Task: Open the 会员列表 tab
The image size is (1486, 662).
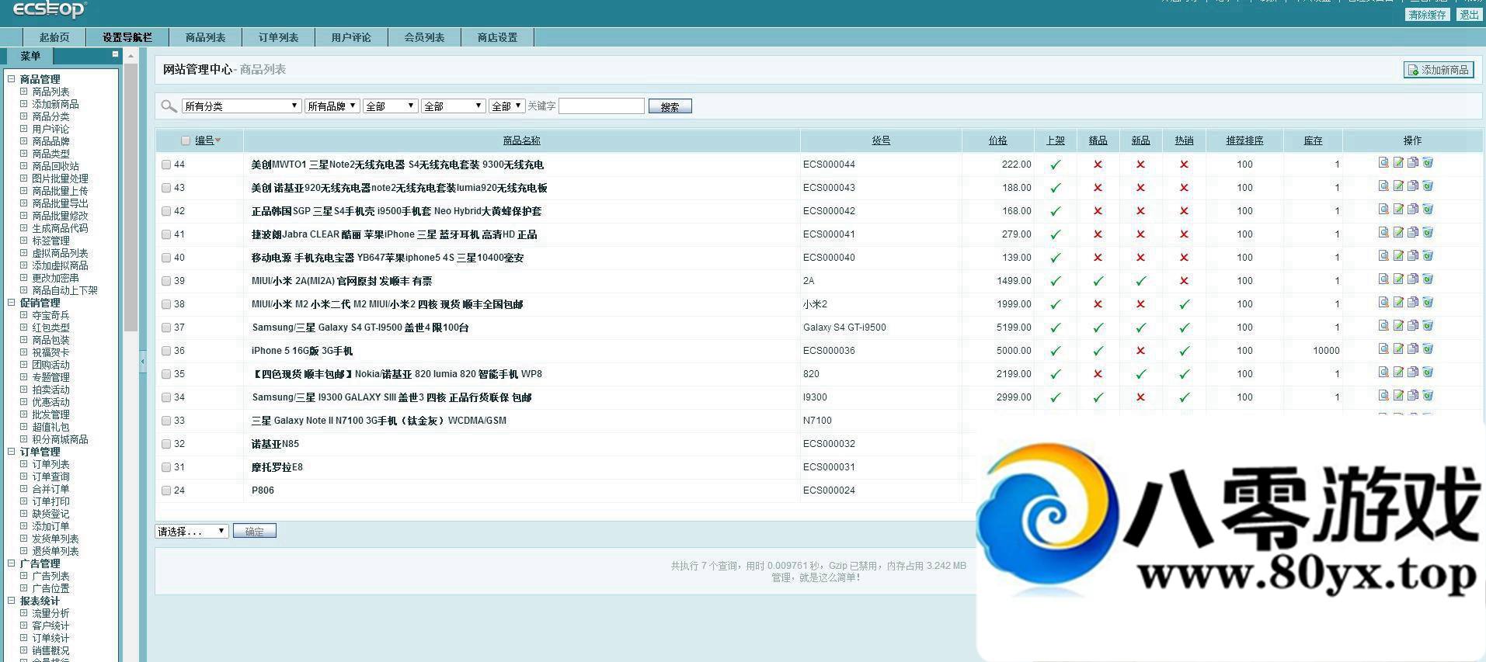Action: (x=424, y=37)
